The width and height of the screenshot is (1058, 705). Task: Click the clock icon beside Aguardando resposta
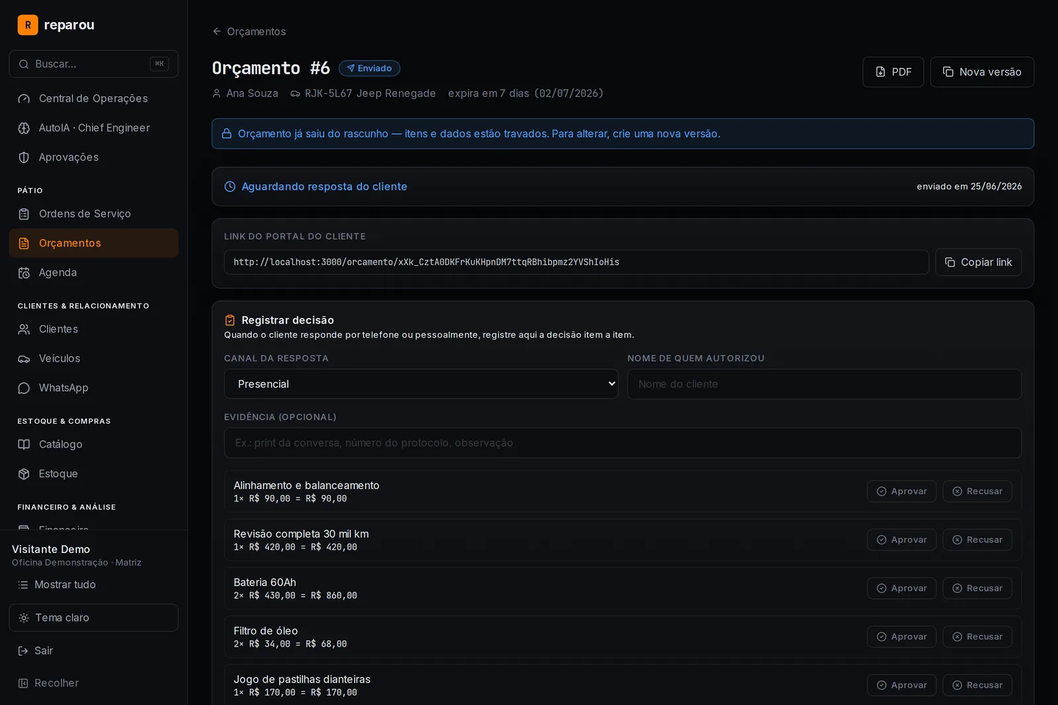230,187
